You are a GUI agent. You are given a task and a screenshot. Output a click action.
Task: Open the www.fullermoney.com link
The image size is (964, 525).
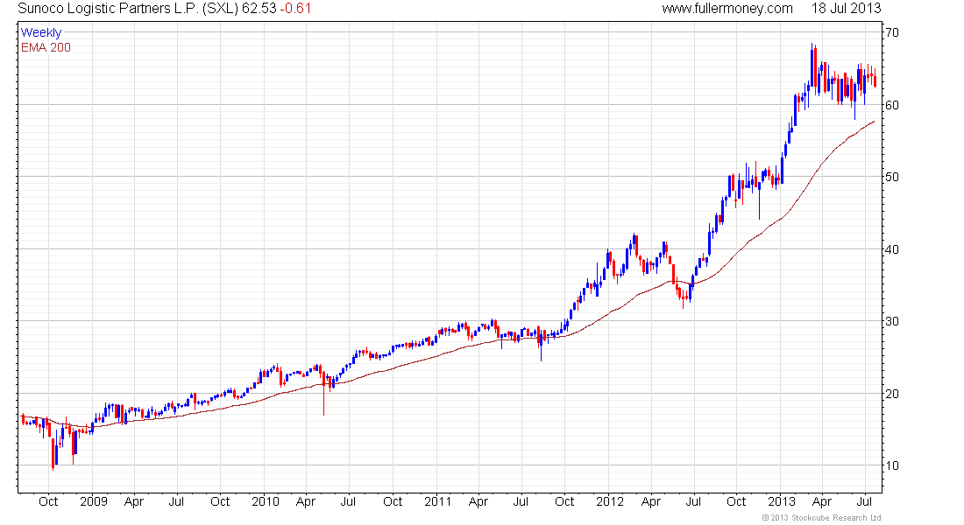727,9
